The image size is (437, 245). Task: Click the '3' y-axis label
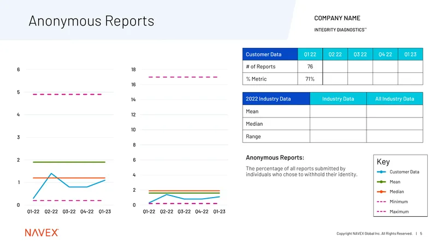19,137
